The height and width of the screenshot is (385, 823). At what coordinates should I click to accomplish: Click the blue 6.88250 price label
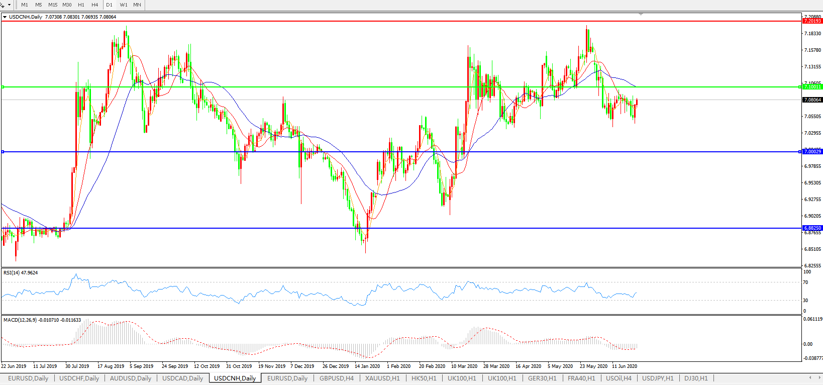[812, 228]
